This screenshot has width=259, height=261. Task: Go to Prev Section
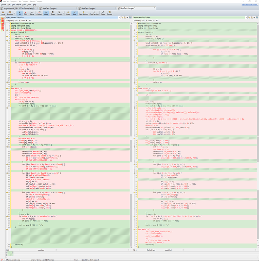click(94, 13)
